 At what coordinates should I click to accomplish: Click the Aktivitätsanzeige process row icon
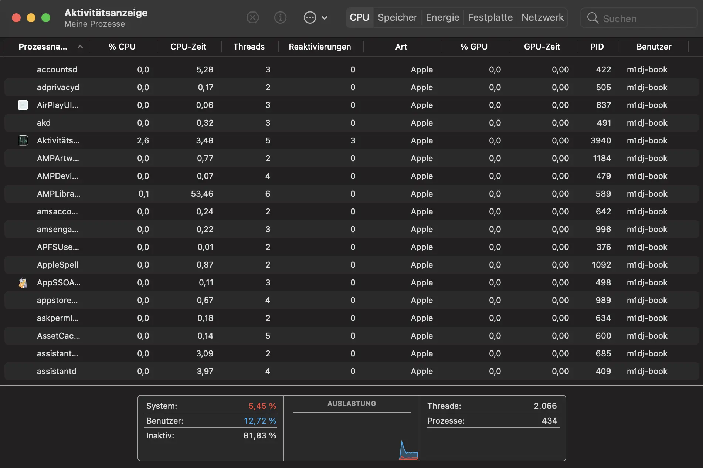[x=23, y=140]
